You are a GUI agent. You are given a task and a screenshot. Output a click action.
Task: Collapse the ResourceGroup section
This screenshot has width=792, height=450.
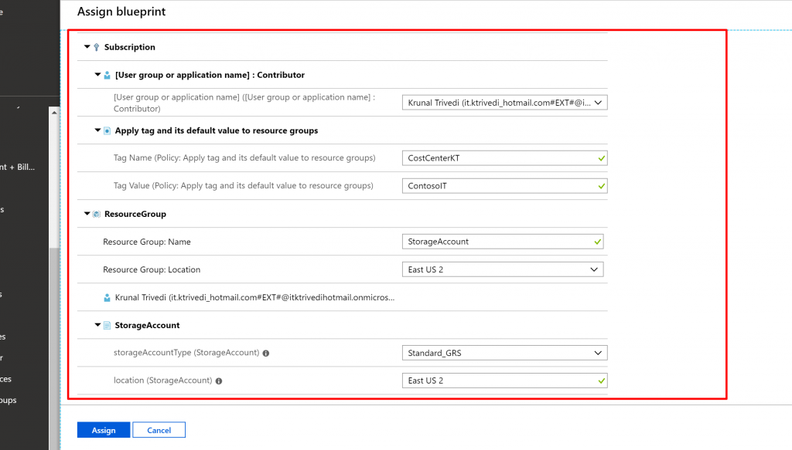[87, 214]
